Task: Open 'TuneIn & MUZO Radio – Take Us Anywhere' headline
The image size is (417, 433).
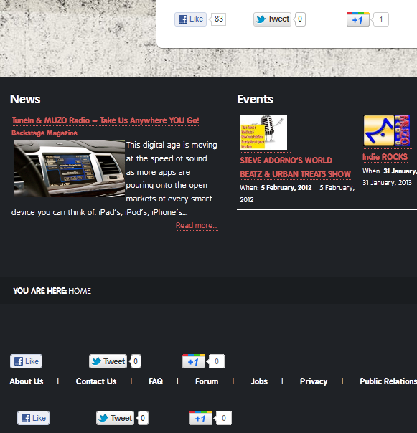Action: [106, 120]
